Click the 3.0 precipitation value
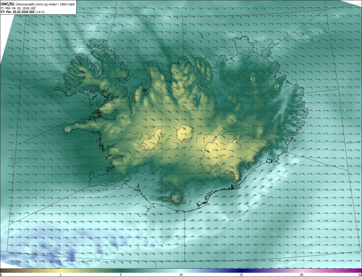 67,130
